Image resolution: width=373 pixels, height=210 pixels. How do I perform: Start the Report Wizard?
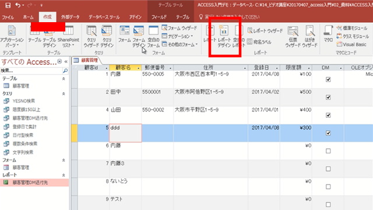pyautogui.click(x=265, y=31)
